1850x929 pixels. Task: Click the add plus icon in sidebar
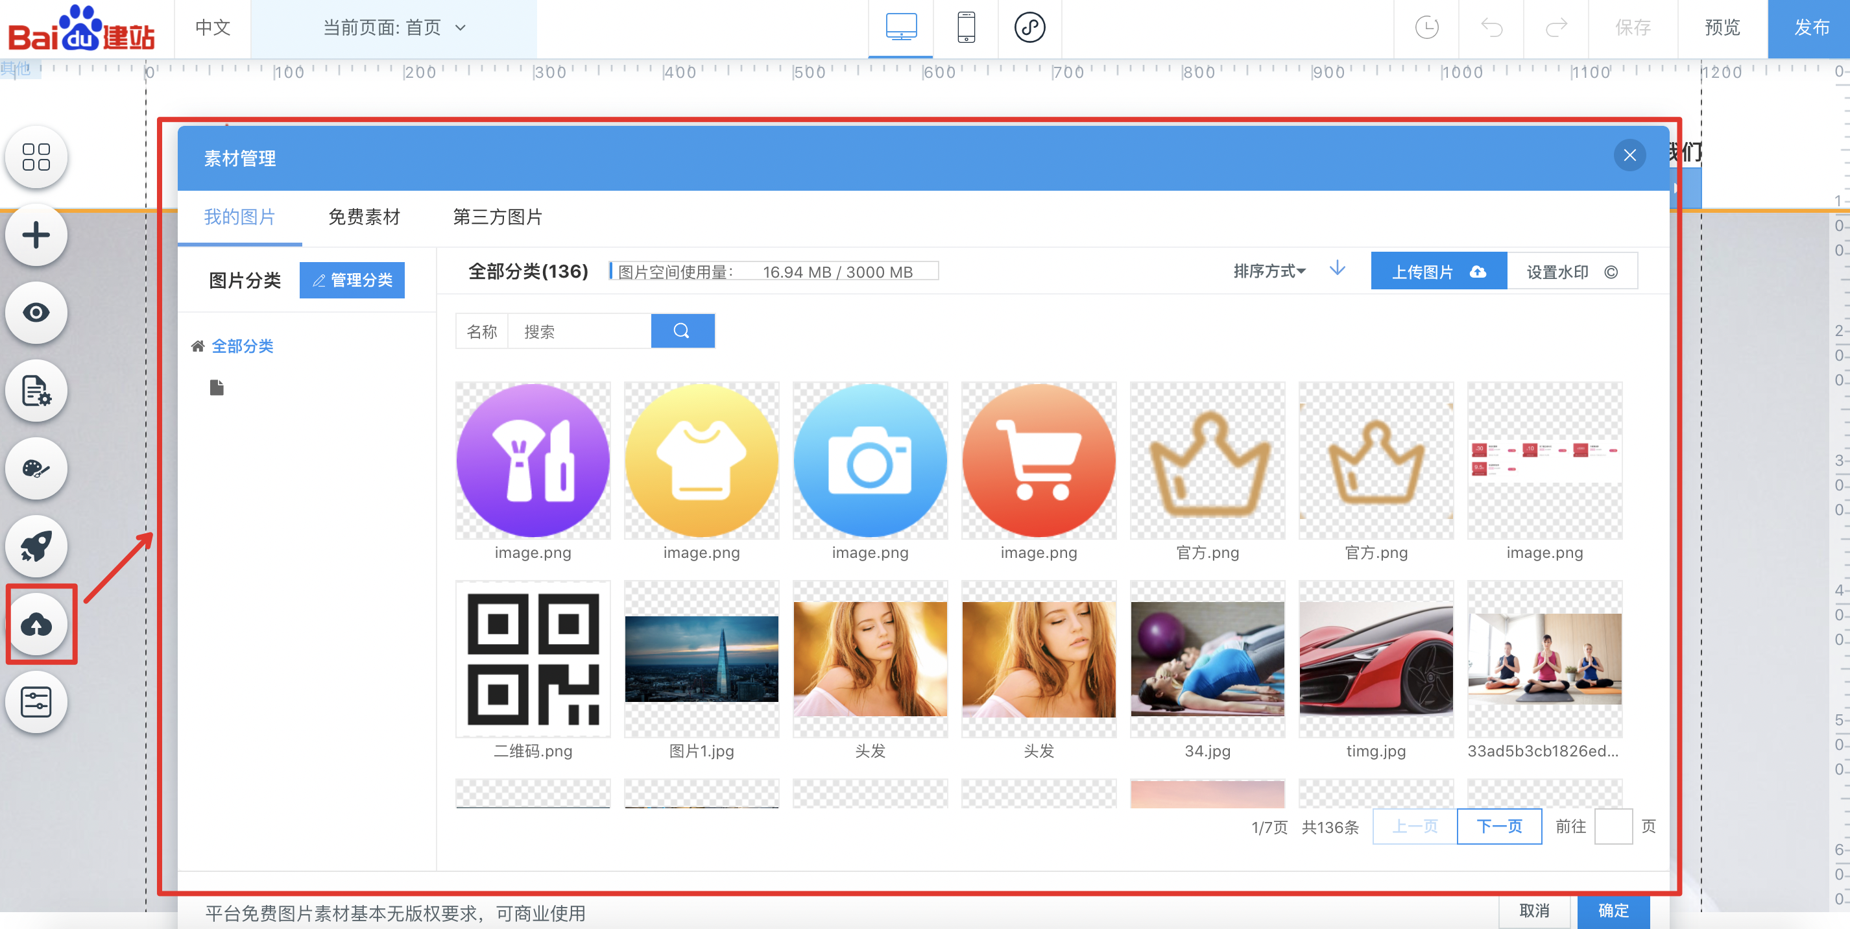coord(36,235)
